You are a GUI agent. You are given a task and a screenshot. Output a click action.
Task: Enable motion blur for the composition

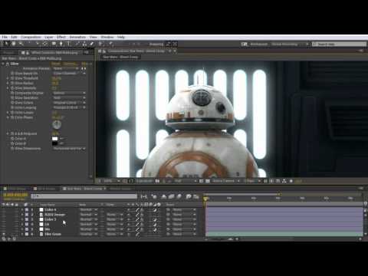point(179,196)
